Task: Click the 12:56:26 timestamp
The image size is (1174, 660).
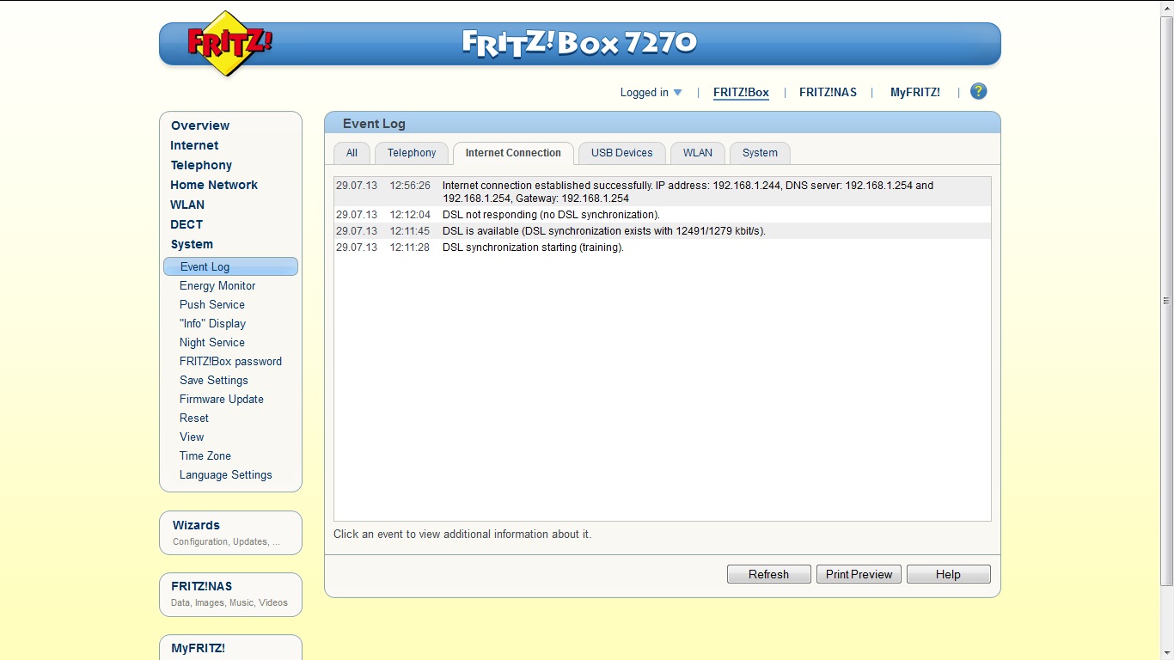Action: tap(410, 186)
